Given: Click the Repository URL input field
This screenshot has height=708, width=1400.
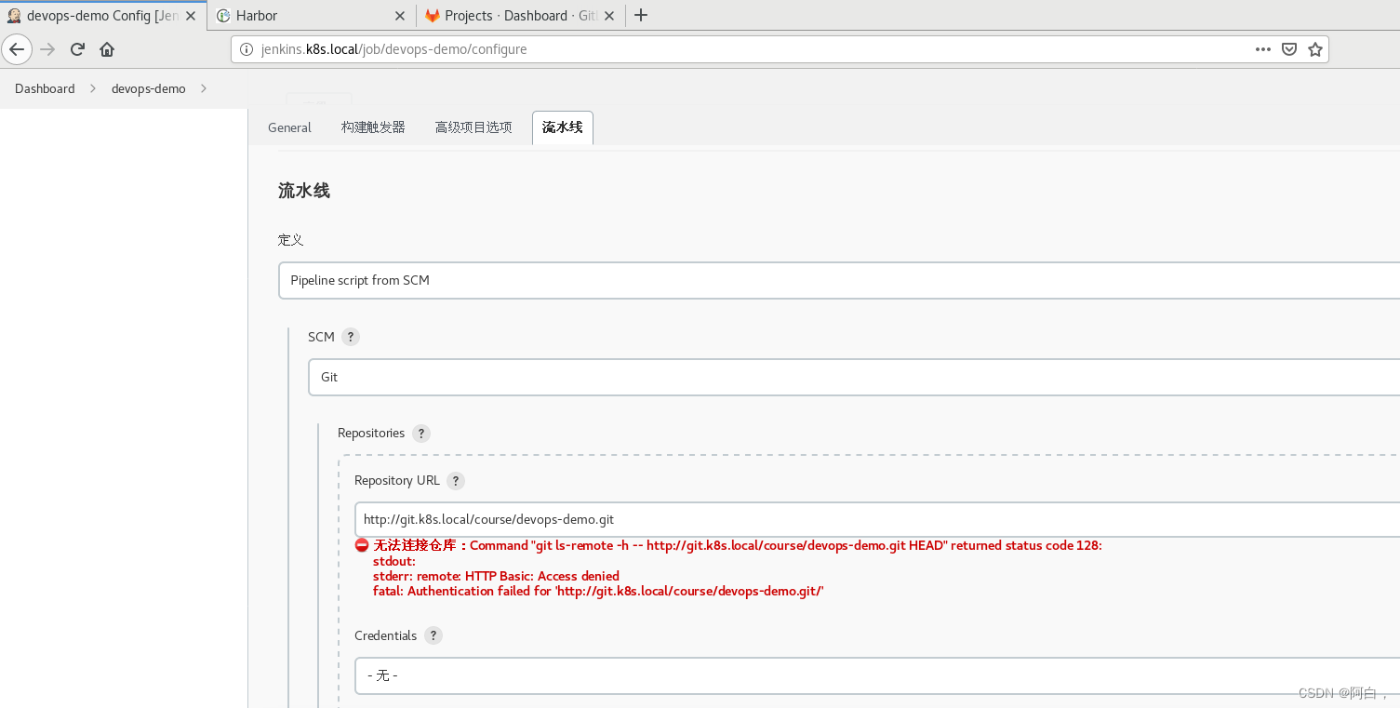Looking at the screenshot, I should (877, 519).
